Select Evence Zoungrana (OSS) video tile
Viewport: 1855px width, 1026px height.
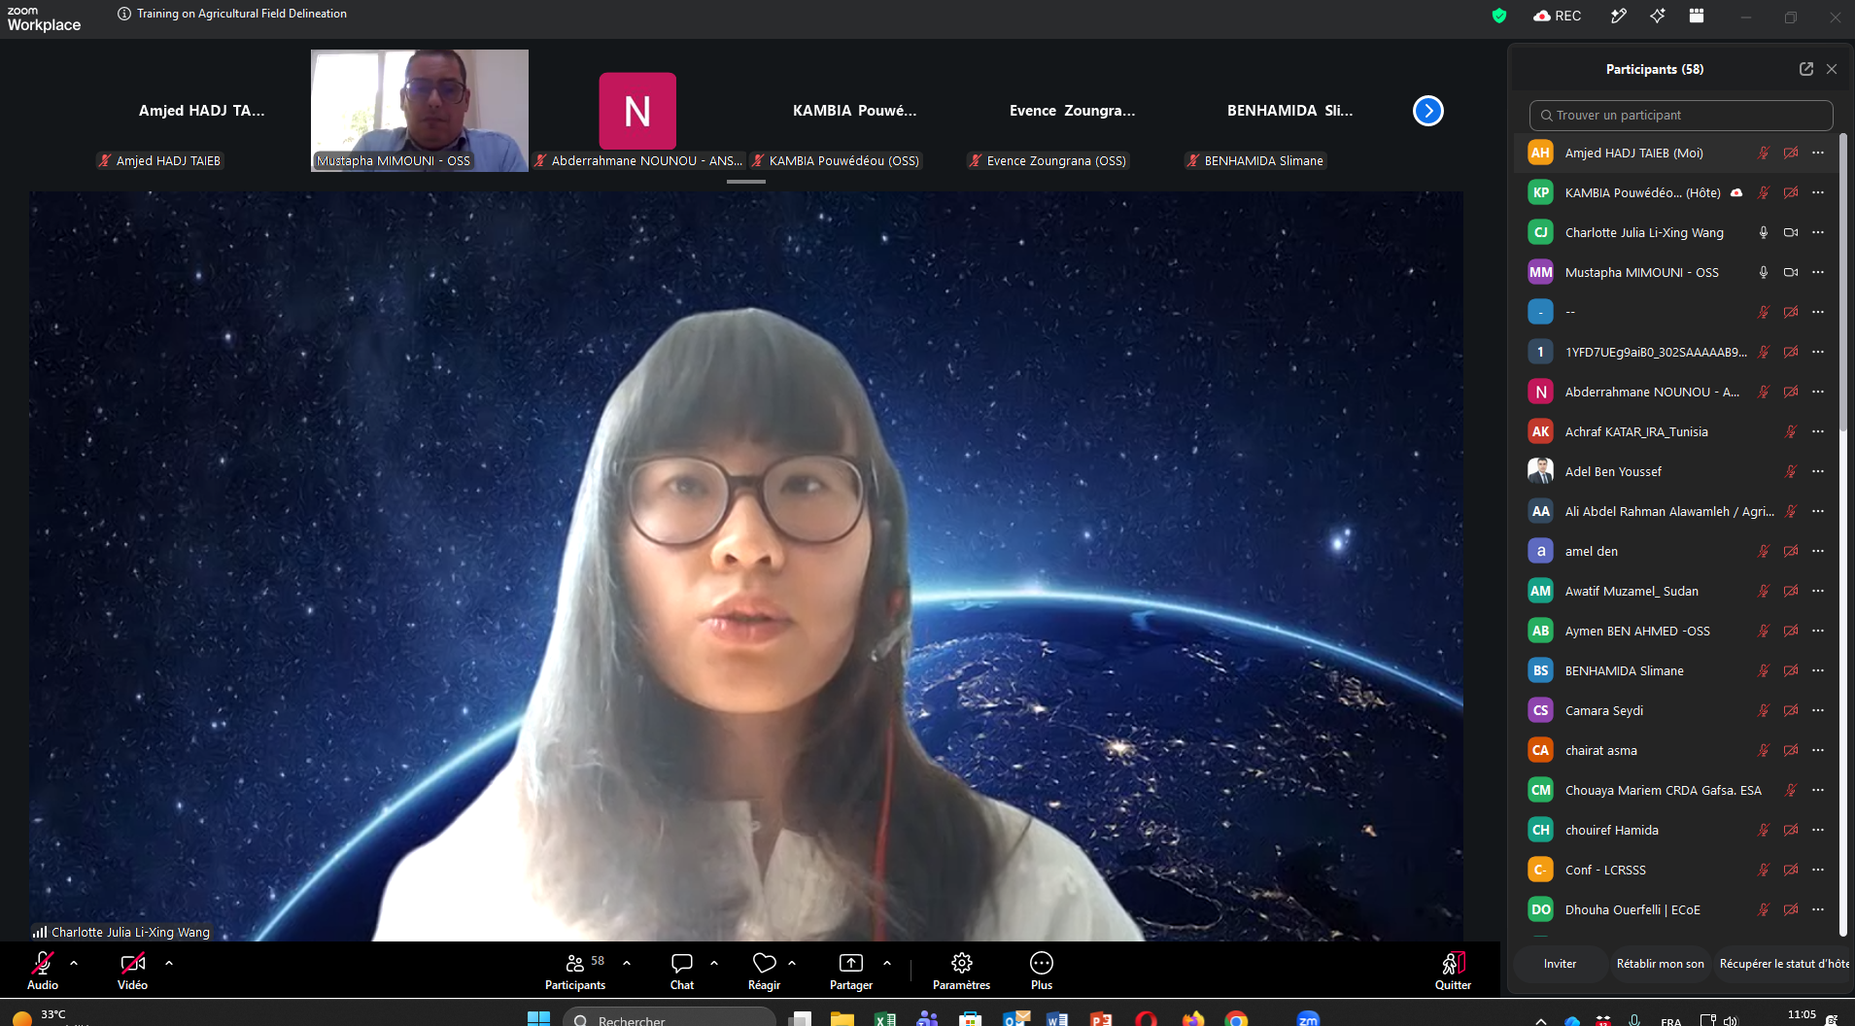pyautogui.click(x=1073, y=111)
